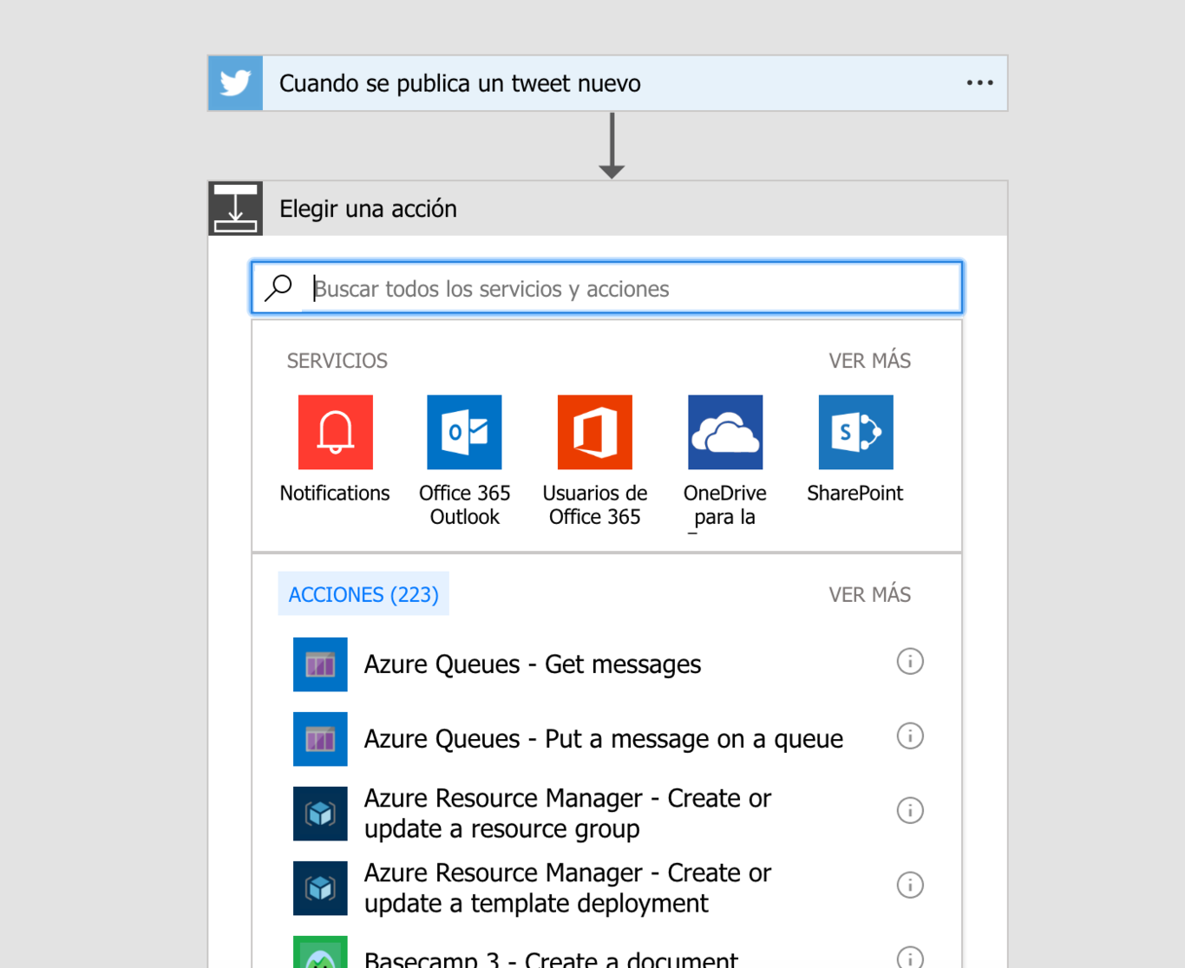Select the Usuarios de Office 365 icon
This screenshot has width=1185, height=968.
point(595,432)
